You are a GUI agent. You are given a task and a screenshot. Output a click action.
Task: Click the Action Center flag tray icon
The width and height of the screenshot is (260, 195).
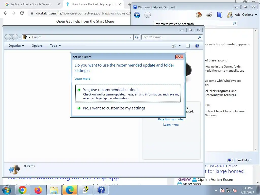pos(222,190)
